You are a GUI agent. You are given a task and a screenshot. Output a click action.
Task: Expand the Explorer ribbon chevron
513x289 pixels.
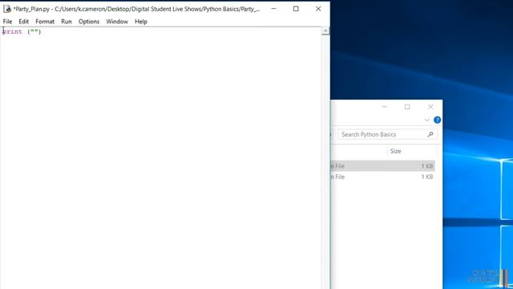(426, 120)
